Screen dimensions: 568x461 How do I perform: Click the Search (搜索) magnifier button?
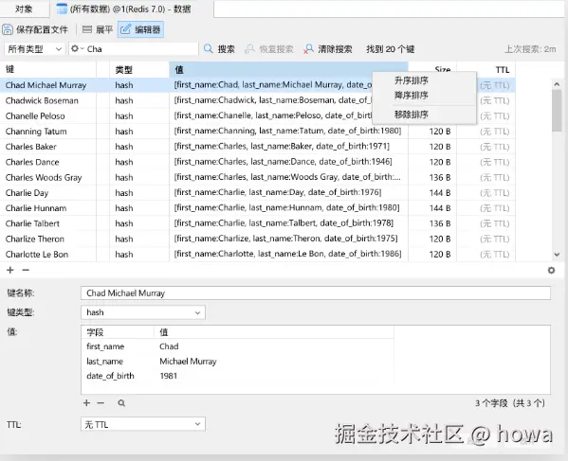tap(219, 49)
